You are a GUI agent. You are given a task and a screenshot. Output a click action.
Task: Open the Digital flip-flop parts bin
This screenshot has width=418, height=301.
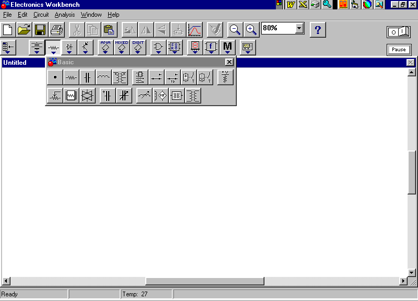click(175, 47)
